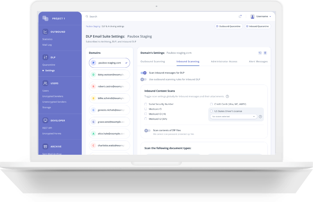This screenshot has width=313, height=202.
Task: Click the D avatar of daisy.watson
Action: [x=93, y=75]
